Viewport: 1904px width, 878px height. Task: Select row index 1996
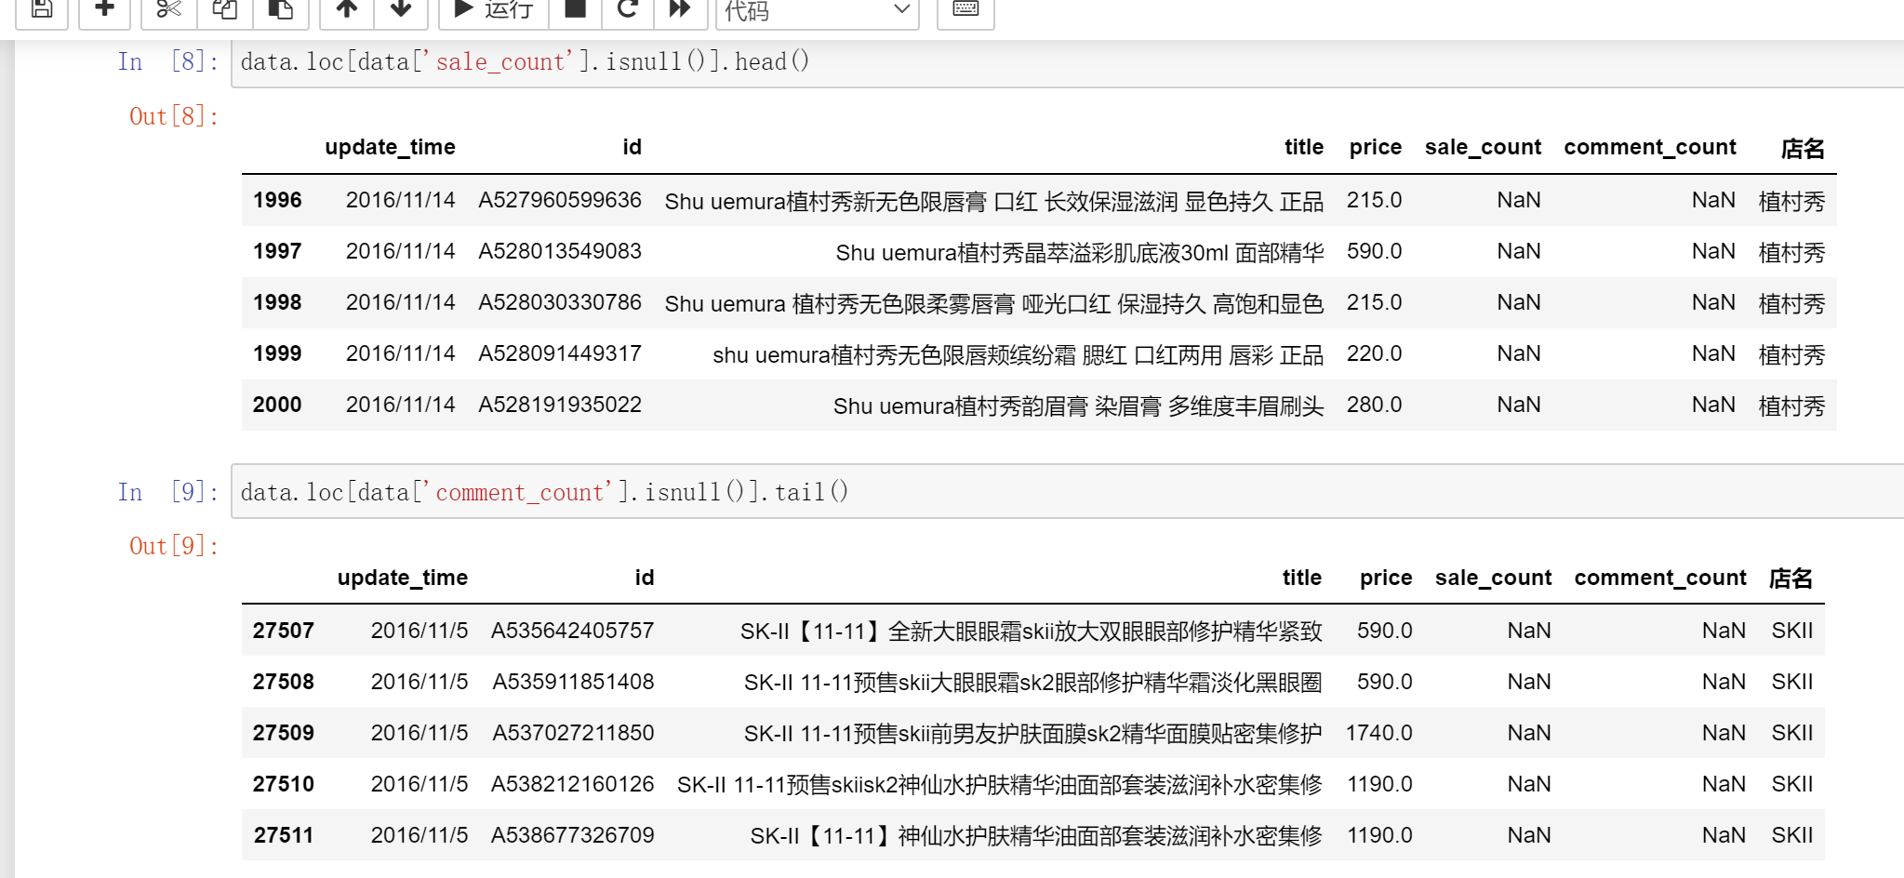pos(277,201)
